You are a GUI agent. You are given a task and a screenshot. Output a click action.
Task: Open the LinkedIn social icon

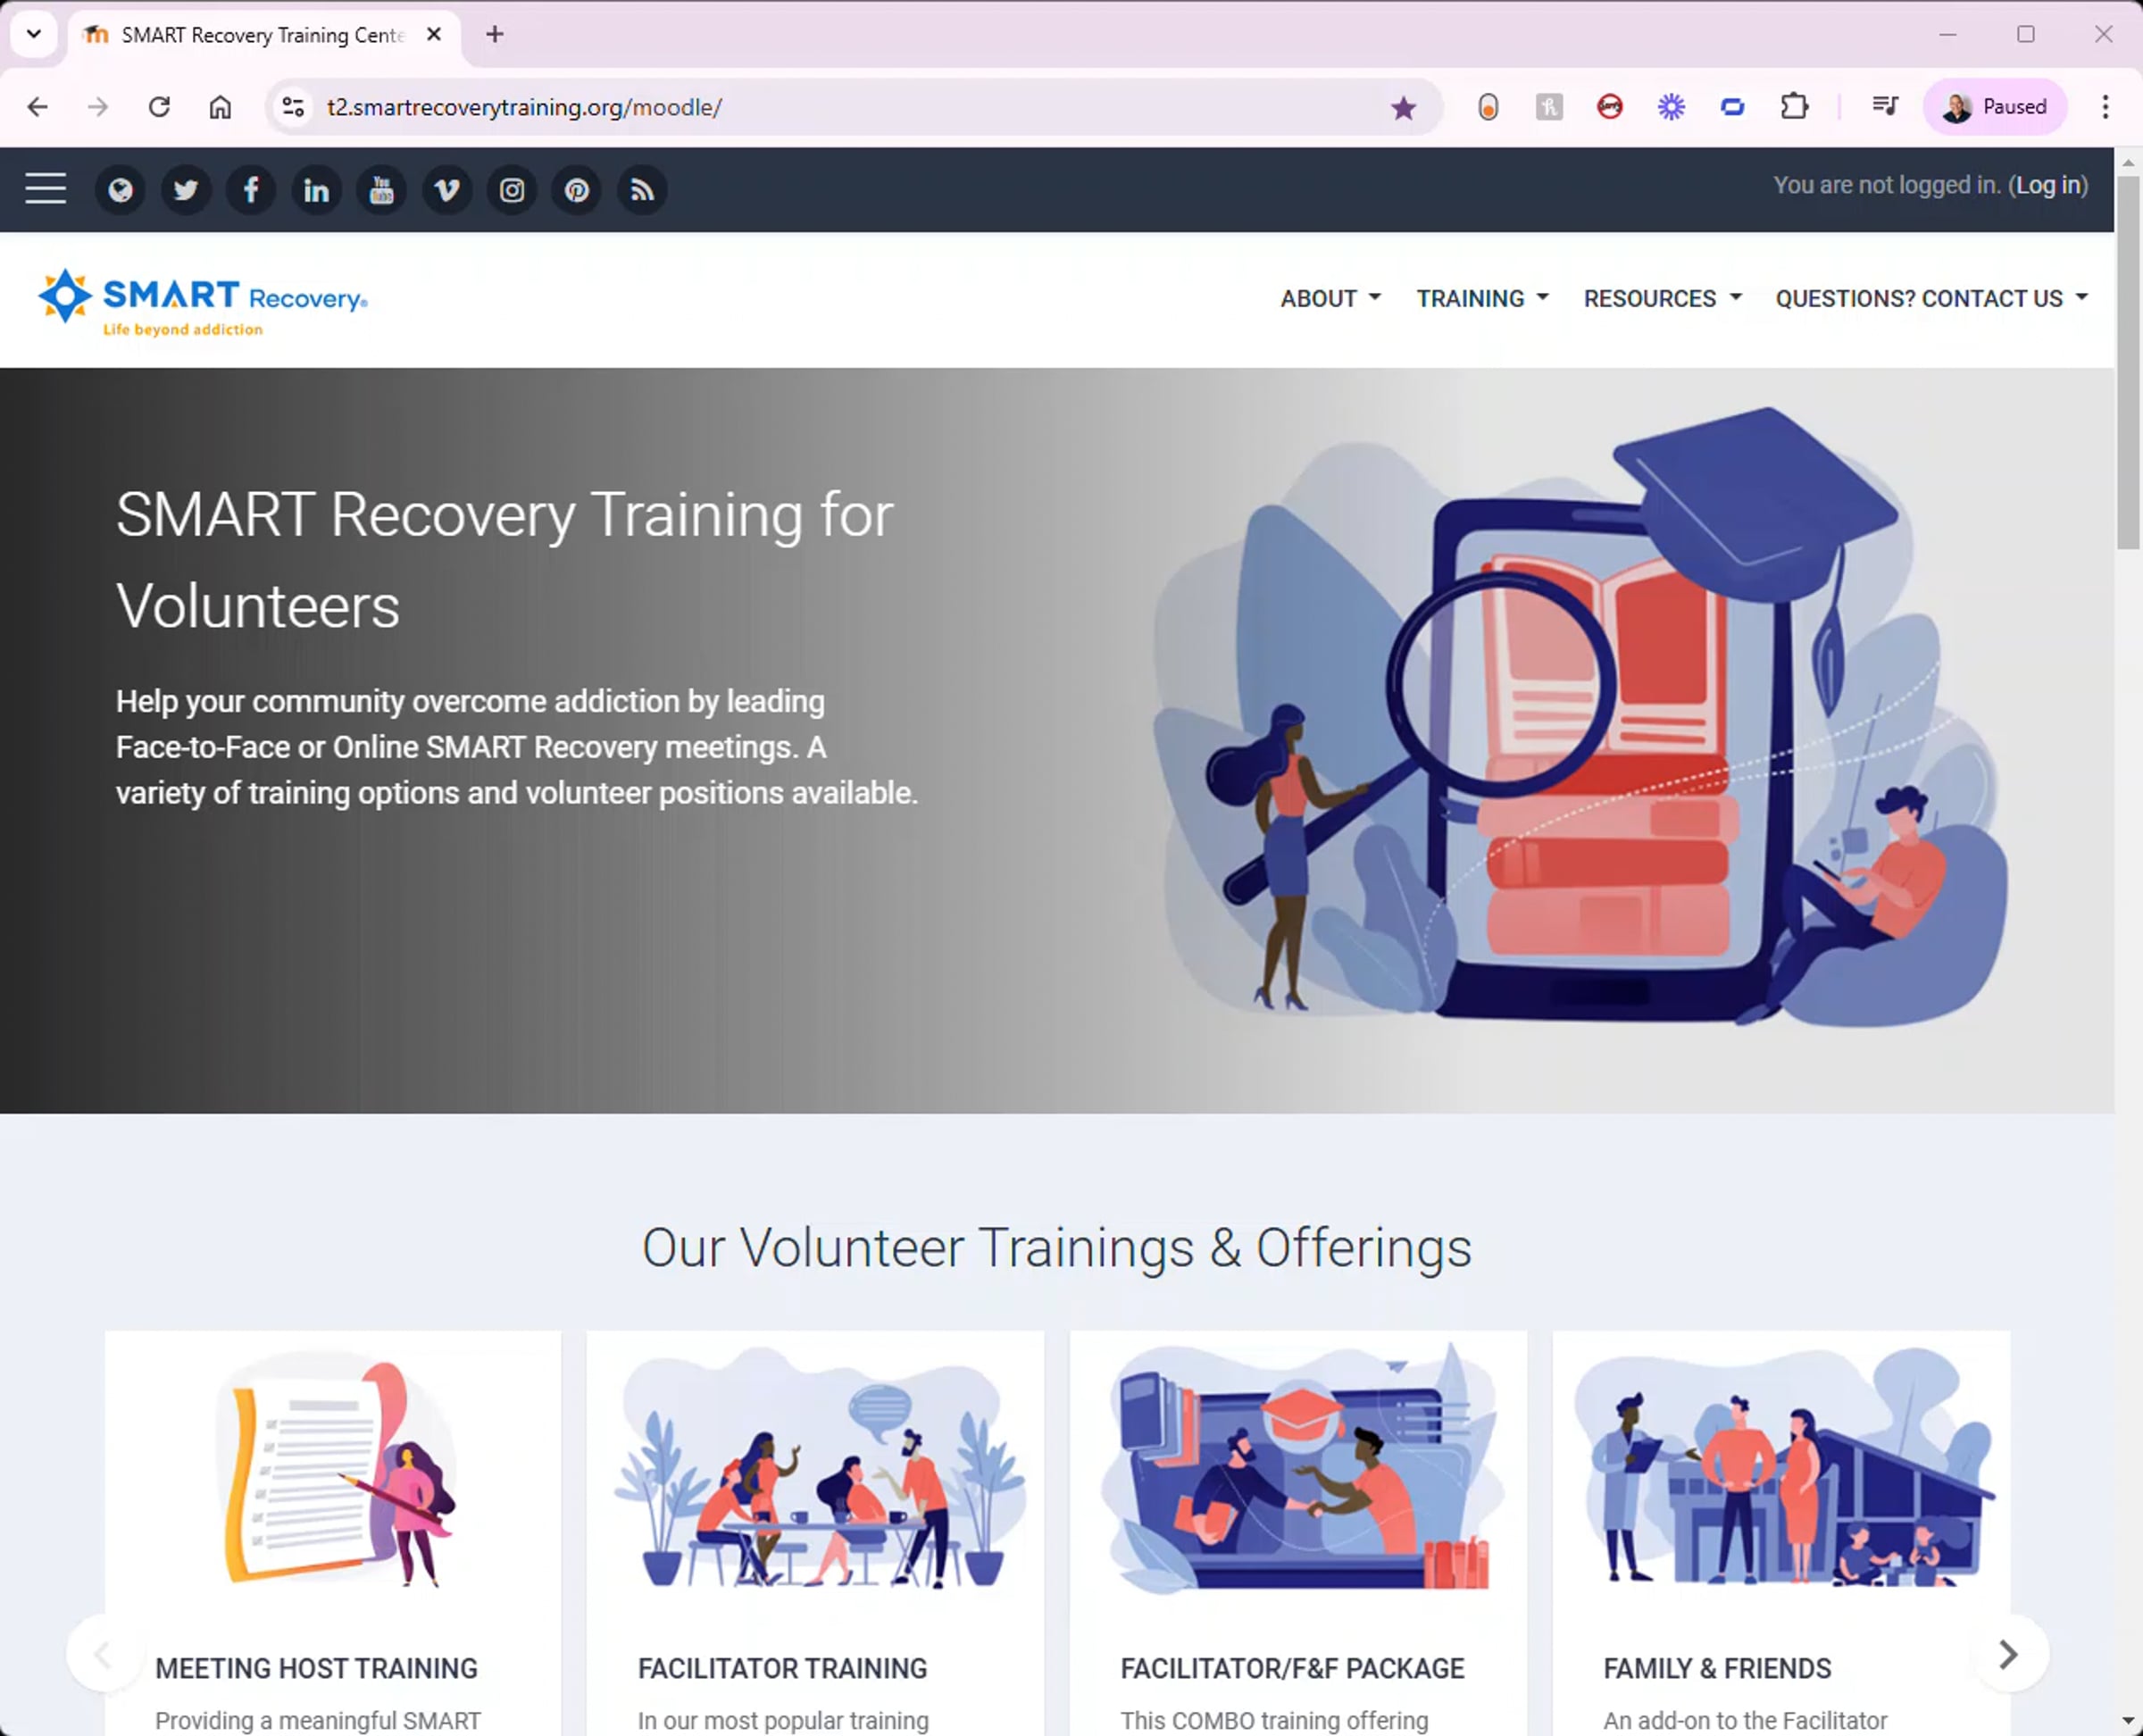coord(315,190)
